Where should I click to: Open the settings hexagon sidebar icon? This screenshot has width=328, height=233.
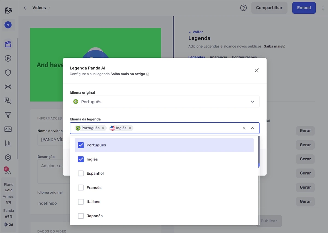pyautogui.click(x=8, y=158)
